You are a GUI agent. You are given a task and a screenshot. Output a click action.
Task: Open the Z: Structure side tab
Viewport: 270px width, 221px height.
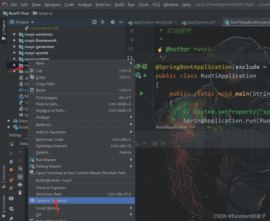(x=3, y=176)
